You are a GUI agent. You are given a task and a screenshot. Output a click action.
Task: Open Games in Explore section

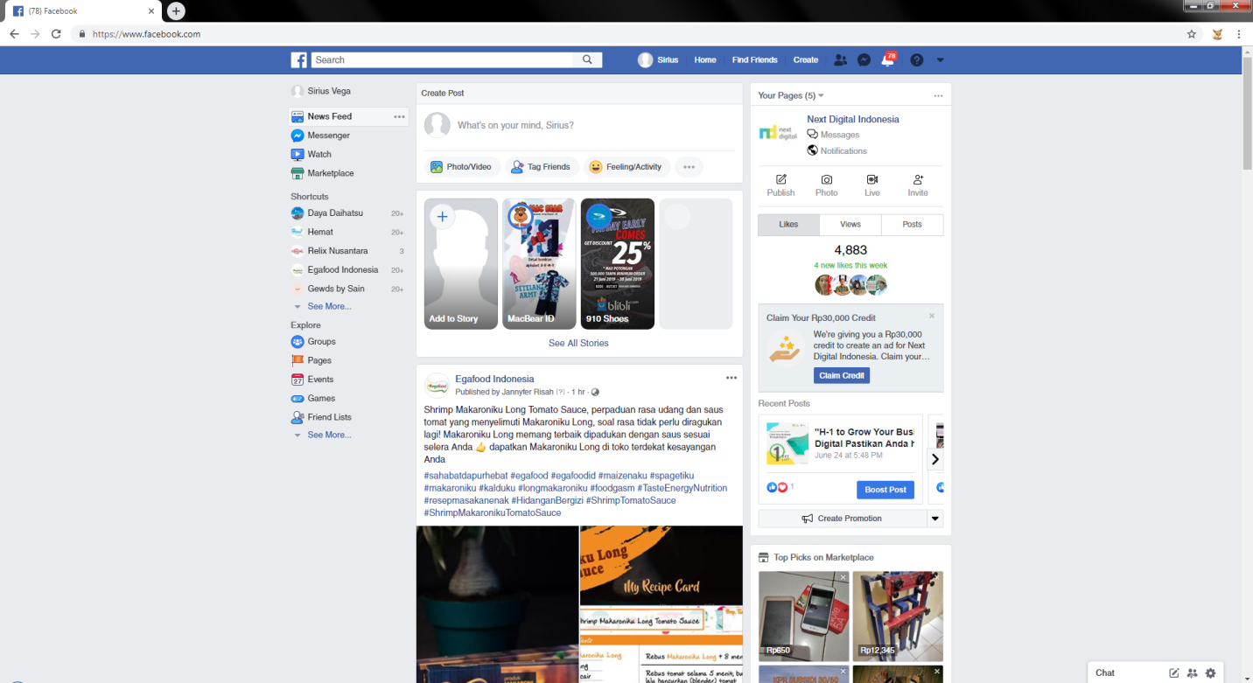321,398
